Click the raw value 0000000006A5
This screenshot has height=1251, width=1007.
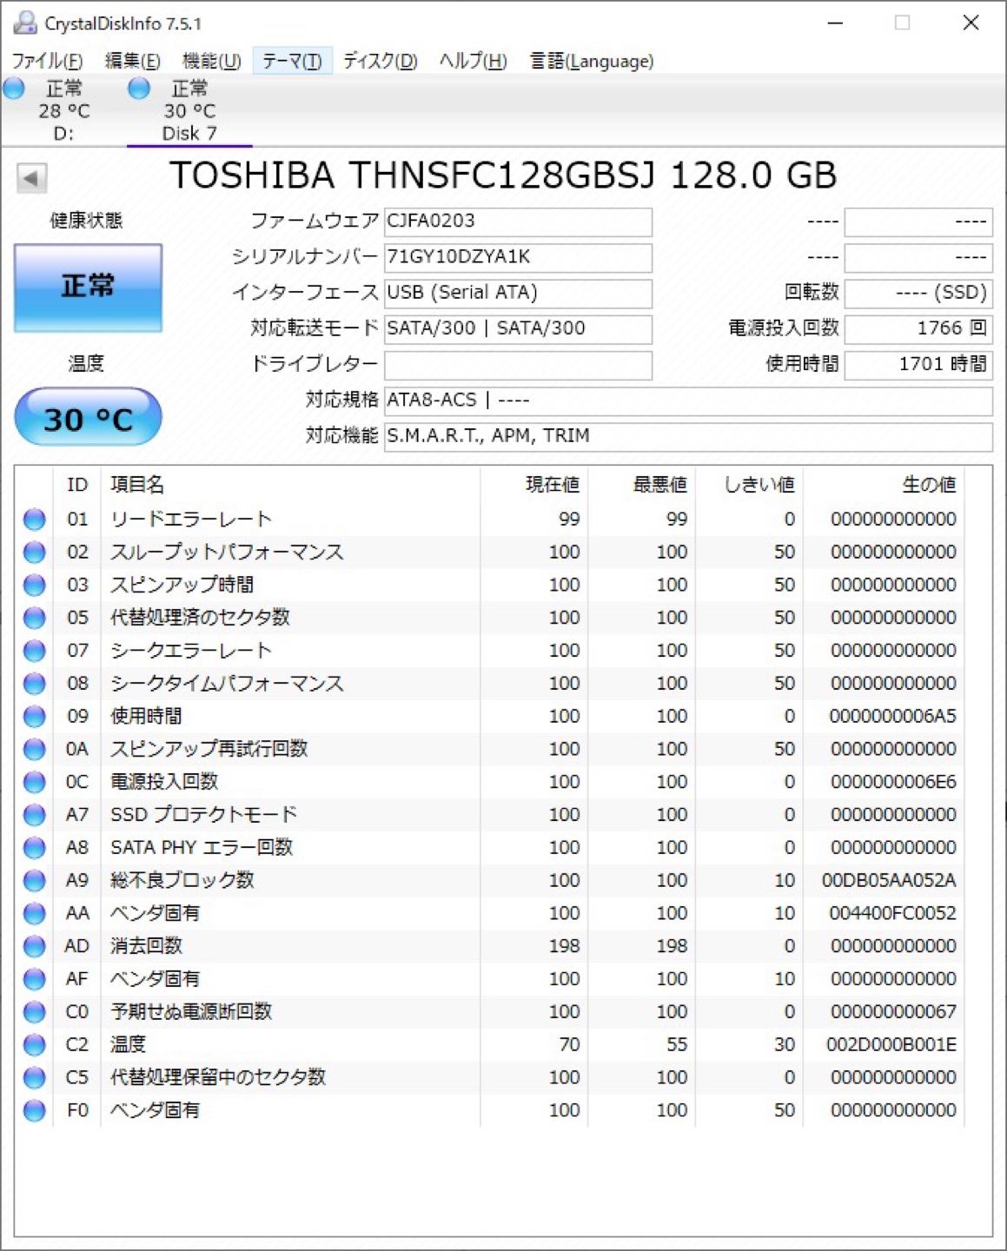coord(892,717)
